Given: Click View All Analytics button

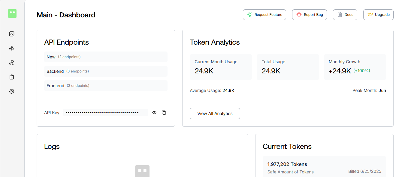Looking at the screenshot, I should (x=215, y=114).
